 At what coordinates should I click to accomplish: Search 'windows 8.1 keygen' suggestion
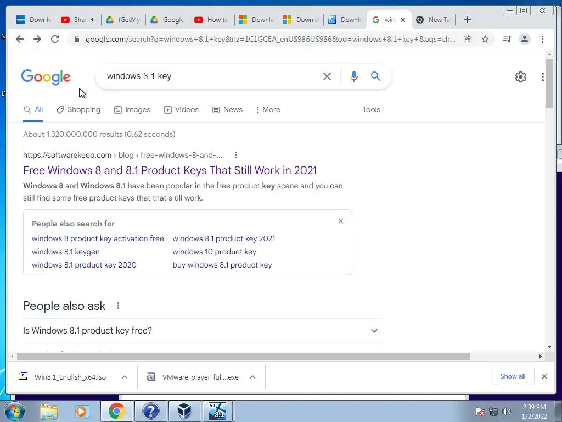(66, 252)
